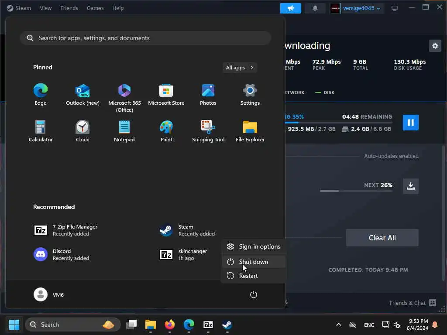The width and height of the screenshot is (447, 335).
Task: Click ENG language indicator
Action: pyautogui.click(x=369, y=325)
